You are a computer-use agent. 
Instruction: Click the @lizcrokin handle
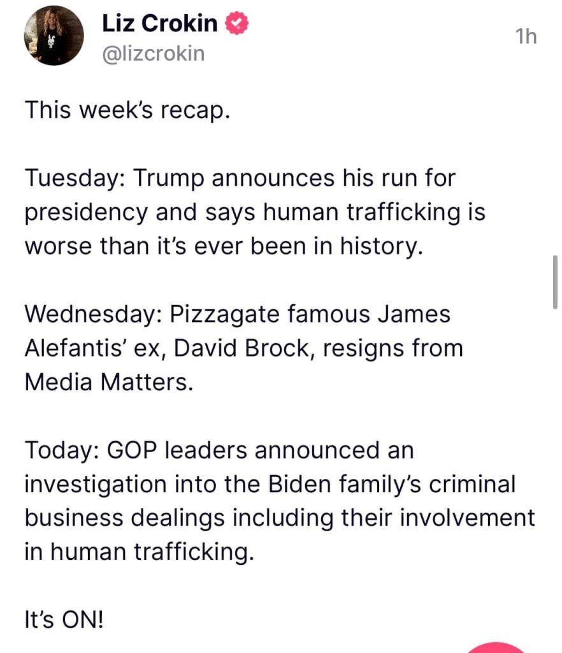click(x=154, y=54)
